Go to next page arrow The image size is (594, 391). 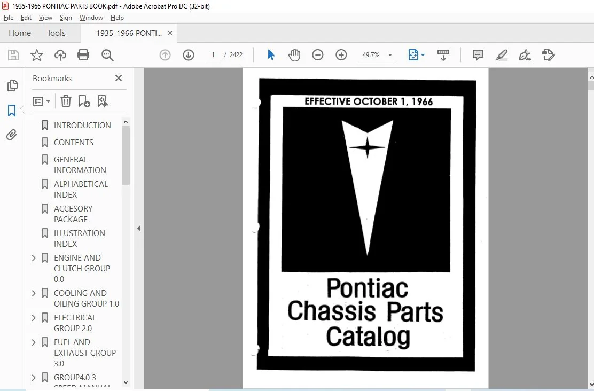click(x=189, y=55)
